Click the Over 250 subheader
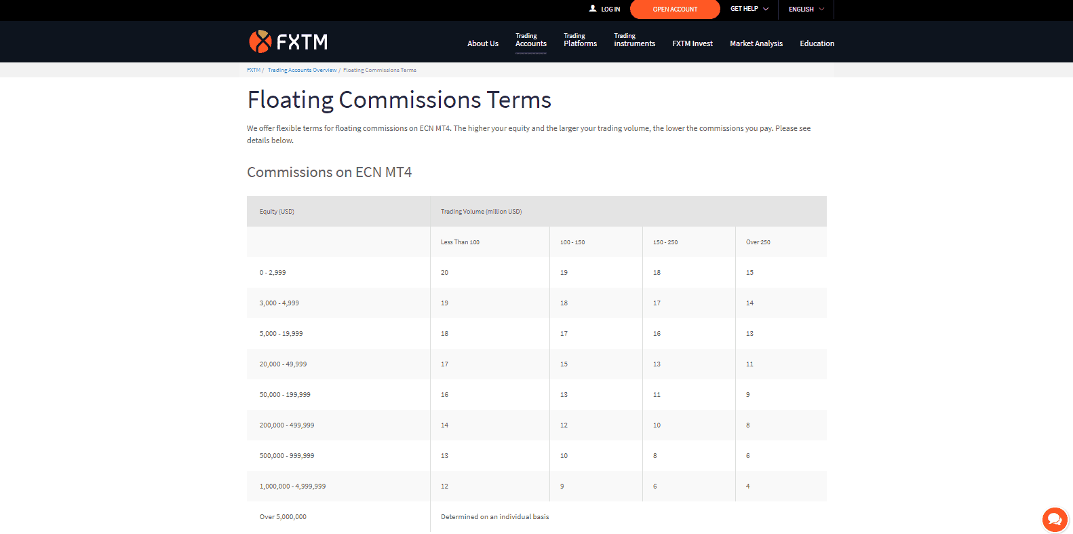This screenshot has height=534, width=1073. click(758, 242)
